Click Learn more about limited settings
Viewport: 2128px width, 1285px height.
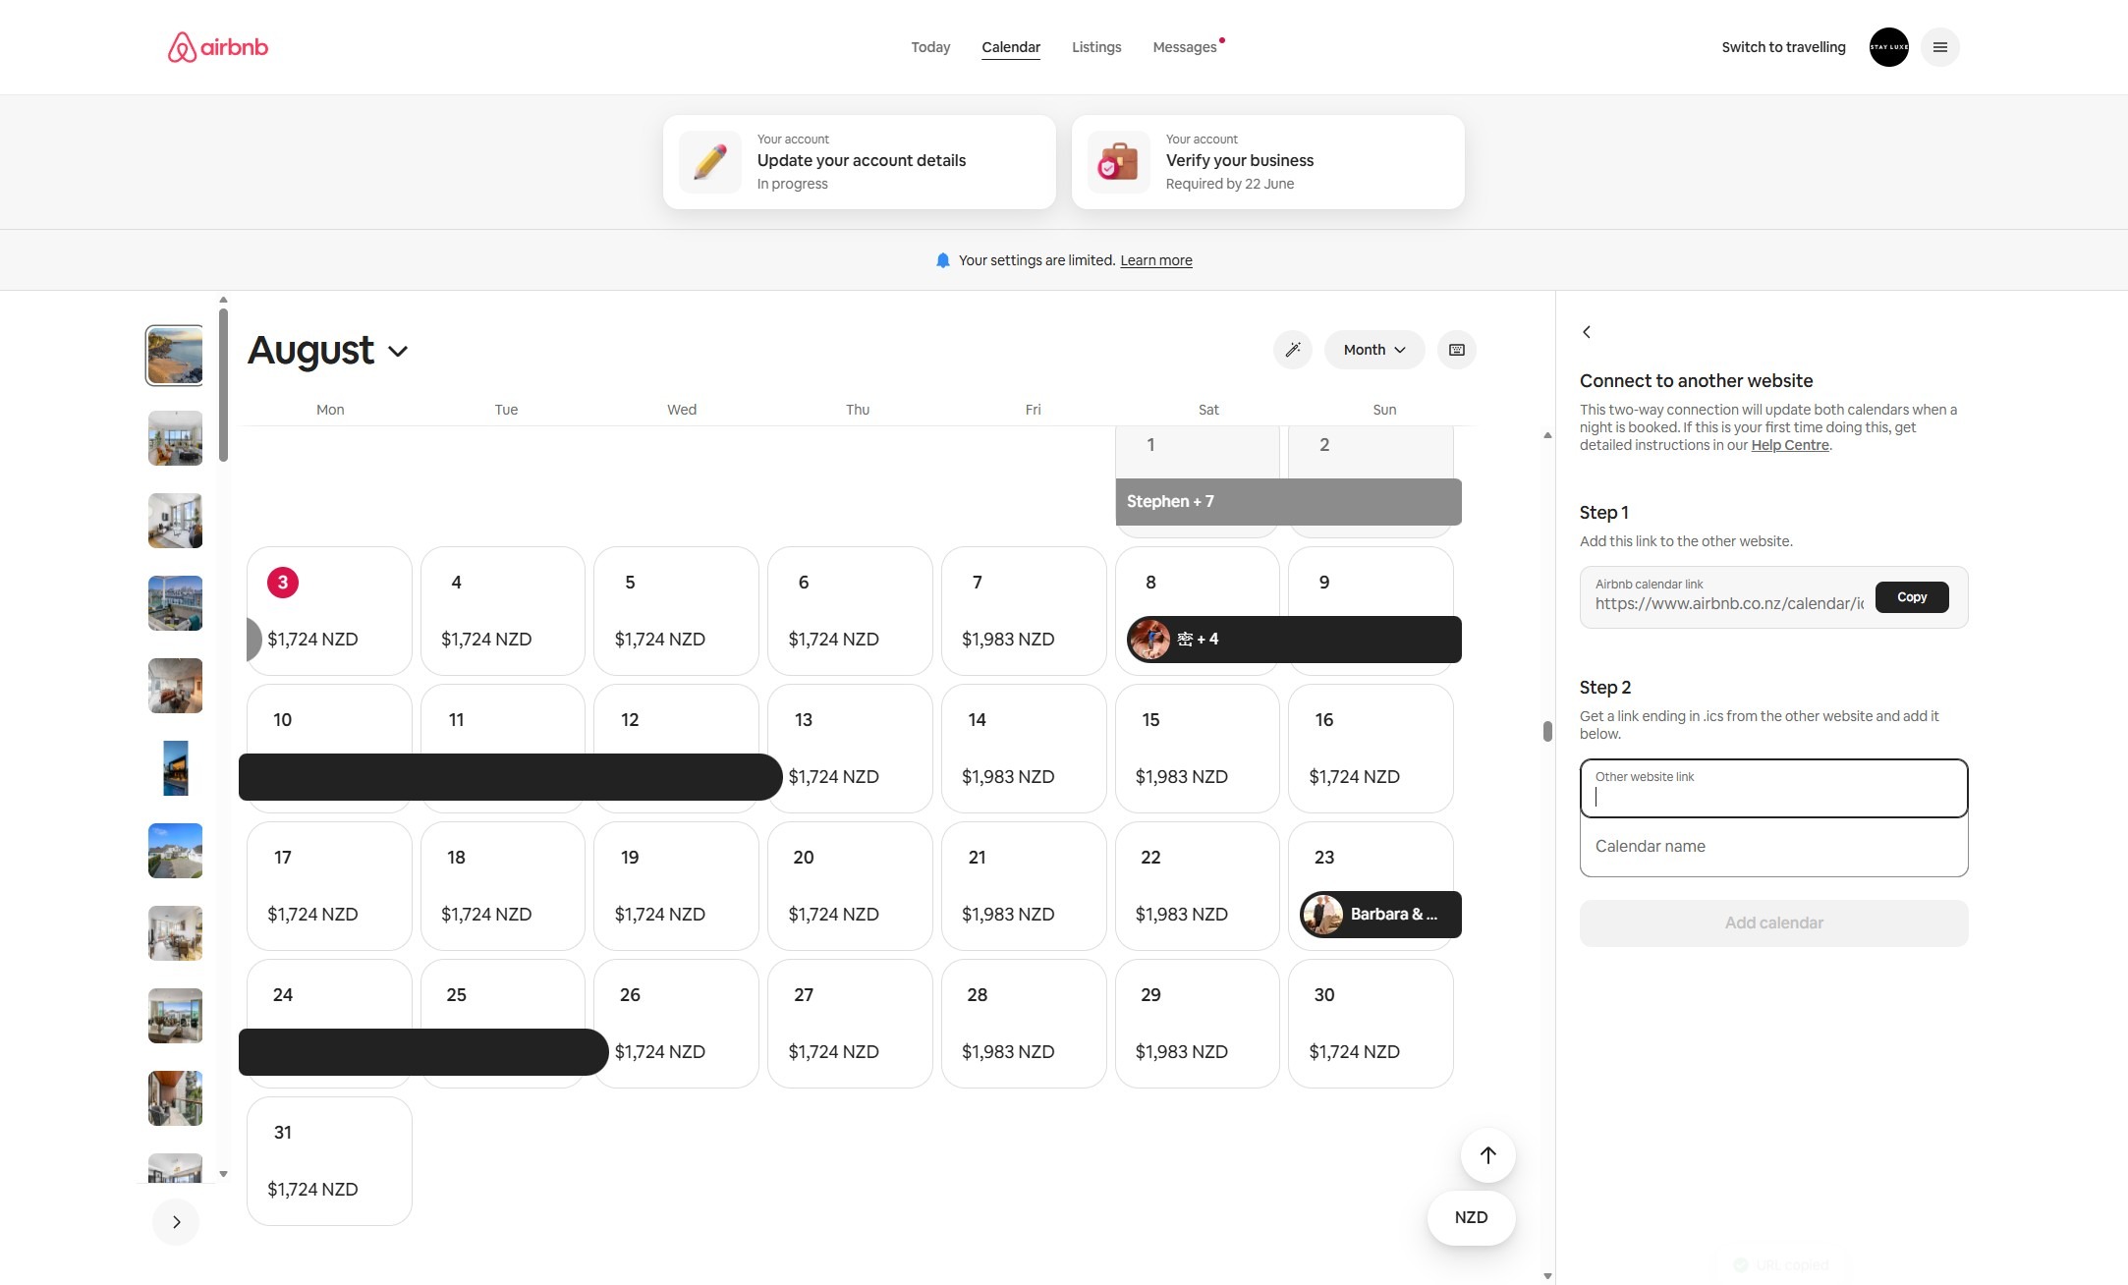coord(1155,260)
